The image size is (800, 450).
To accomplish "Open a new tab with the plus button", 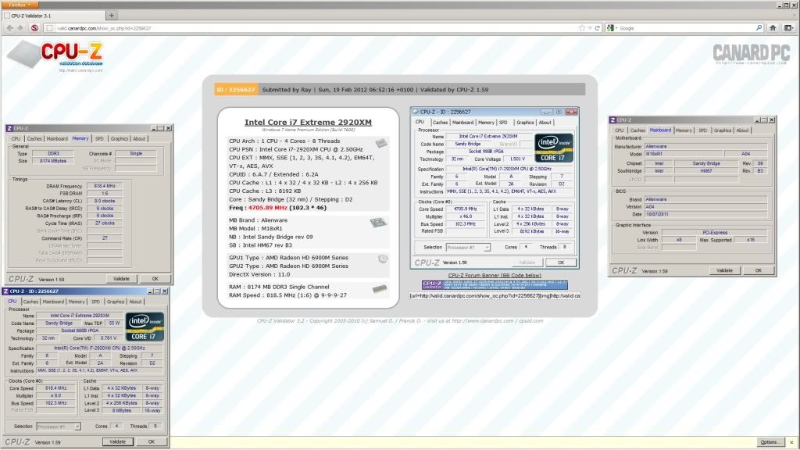I will pos(111,16).
